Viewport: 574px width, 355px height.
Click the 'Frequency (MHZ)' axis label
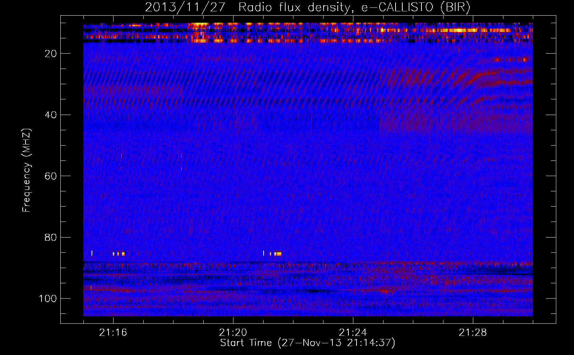[27, 170]
